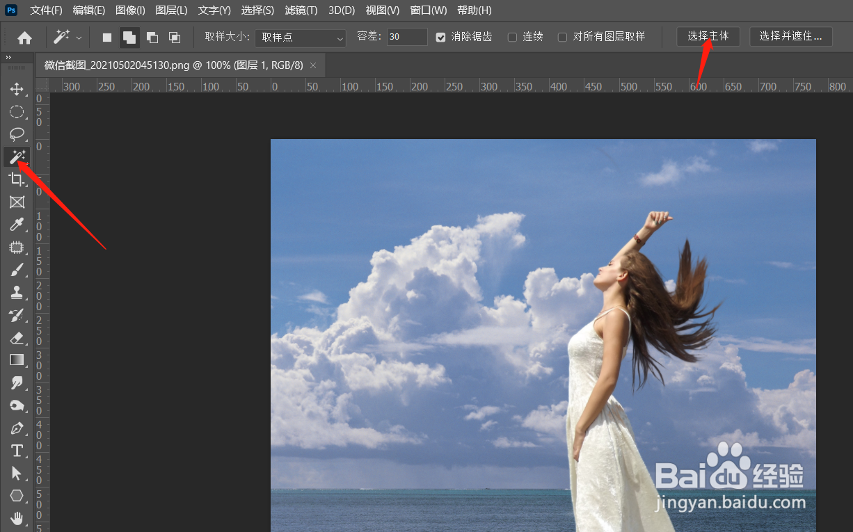The width and height of the screenshot is (853, 532).
Task: Click the Home button in options bar
Action: tap(25, 38)
